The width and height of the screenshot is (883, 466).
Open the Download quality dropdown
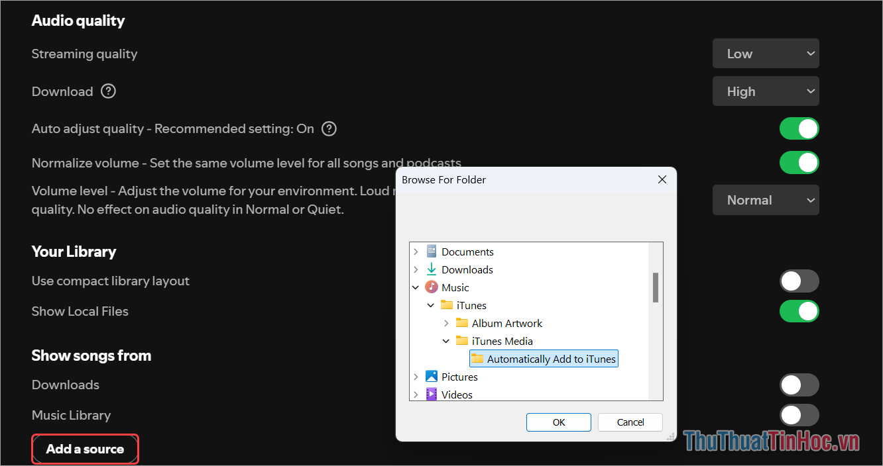766,91
